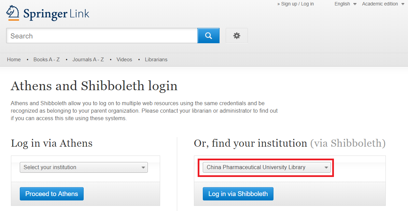Image resolution: width=408 pixels, height=211 pixels.
Task: Click the magnifying glass search button
Action: (x=208, y=36)
